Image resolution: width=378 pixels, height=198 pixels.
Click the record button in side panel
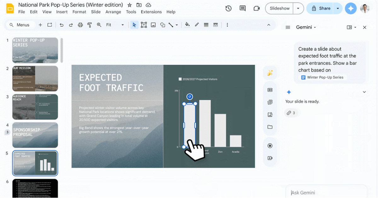coord(270,146)
